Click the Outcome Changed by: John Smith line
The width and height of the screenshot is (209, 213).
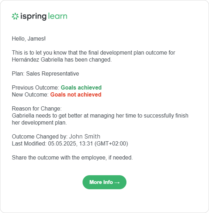click(x=56, y=136)
